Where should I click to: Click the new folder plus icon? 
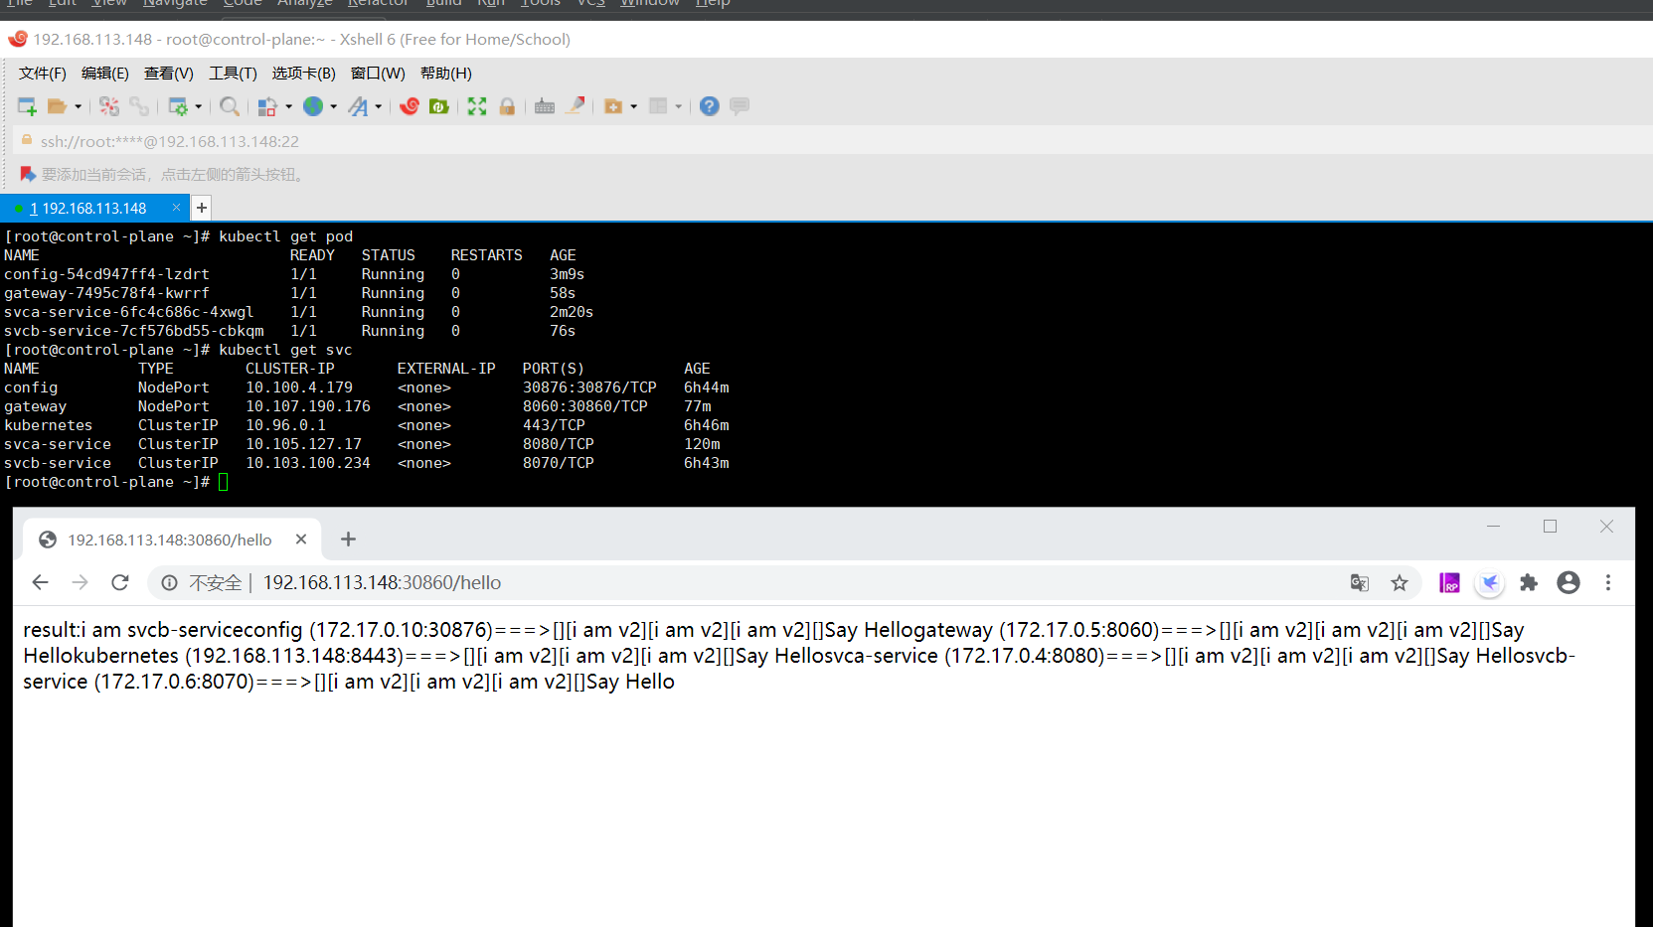coord(613,106)
